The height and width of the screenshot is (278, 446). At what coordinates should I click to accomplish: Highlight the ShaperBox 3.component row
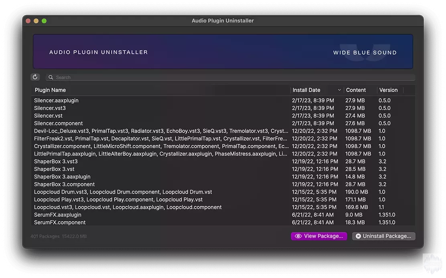(223, 185)
